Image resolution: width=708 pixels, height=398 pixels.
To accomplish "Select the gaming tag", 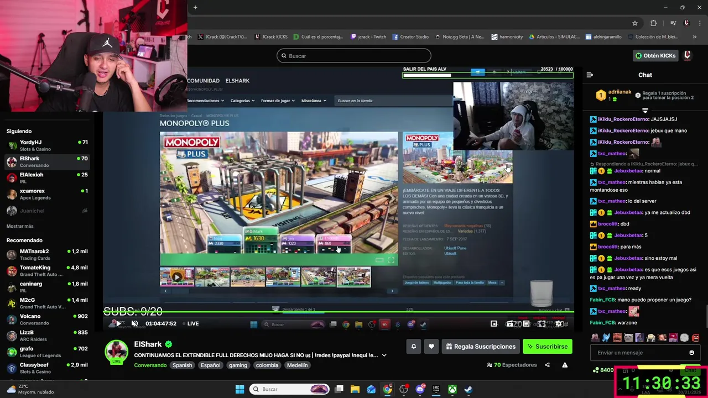I will pyautogui.click(x=238, y=365).
